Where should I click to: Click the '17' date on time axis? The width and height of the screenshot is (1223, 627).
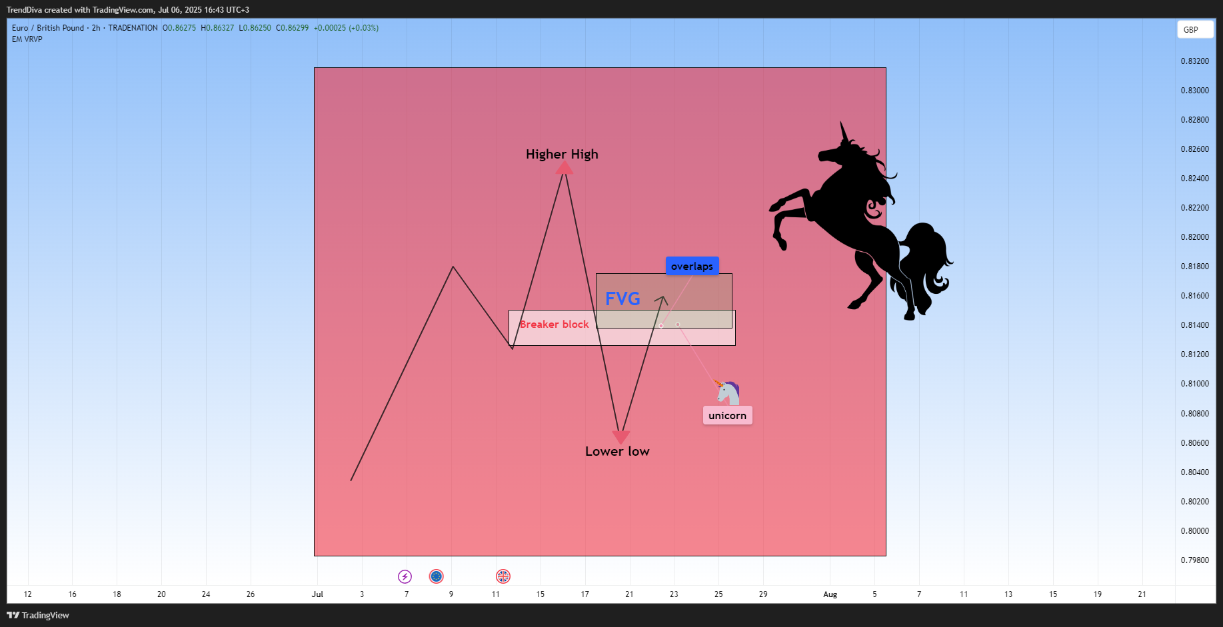[585, 594]
